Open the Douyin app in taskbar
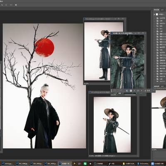 (x=111, y=164)
